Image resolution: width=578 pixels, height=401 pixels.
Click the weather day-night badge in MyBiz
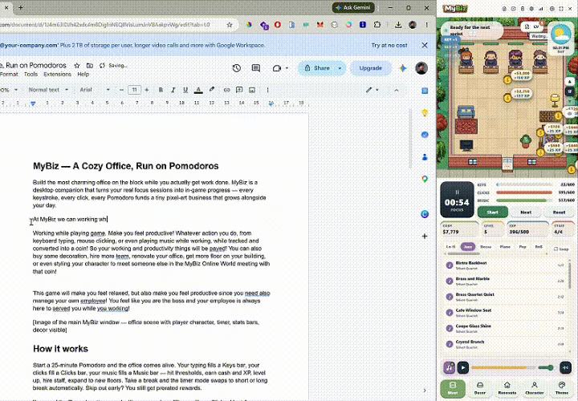(560, 38)
